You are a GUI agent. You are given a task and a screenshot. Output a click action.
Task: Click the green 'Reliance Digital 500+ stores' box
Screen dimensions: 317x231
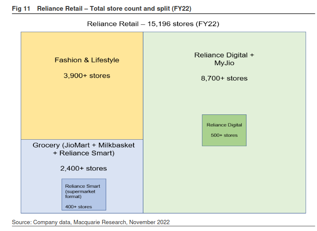[x=224, y=130]
